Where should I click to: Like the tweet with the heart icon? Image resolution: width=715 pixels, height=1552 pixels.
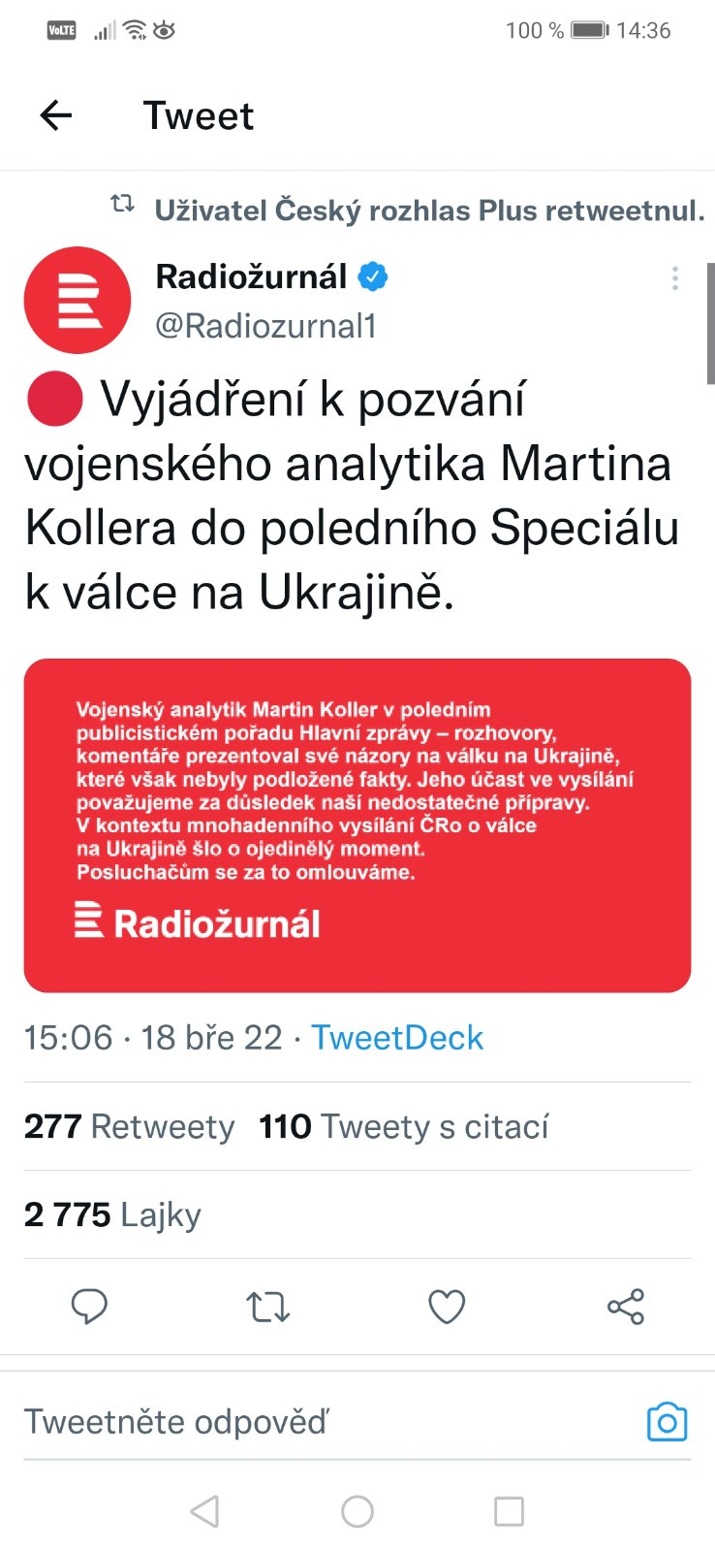tap(447, 1307)
